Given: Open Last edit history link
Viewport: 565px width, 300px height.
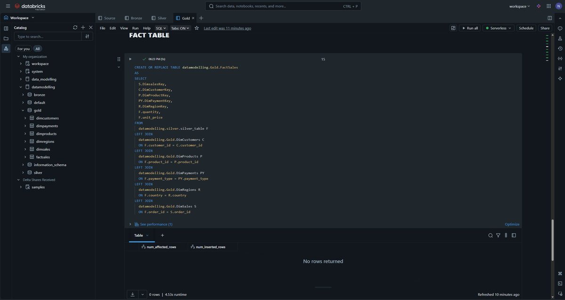Looking at the screenshot, I should (227, 28).
